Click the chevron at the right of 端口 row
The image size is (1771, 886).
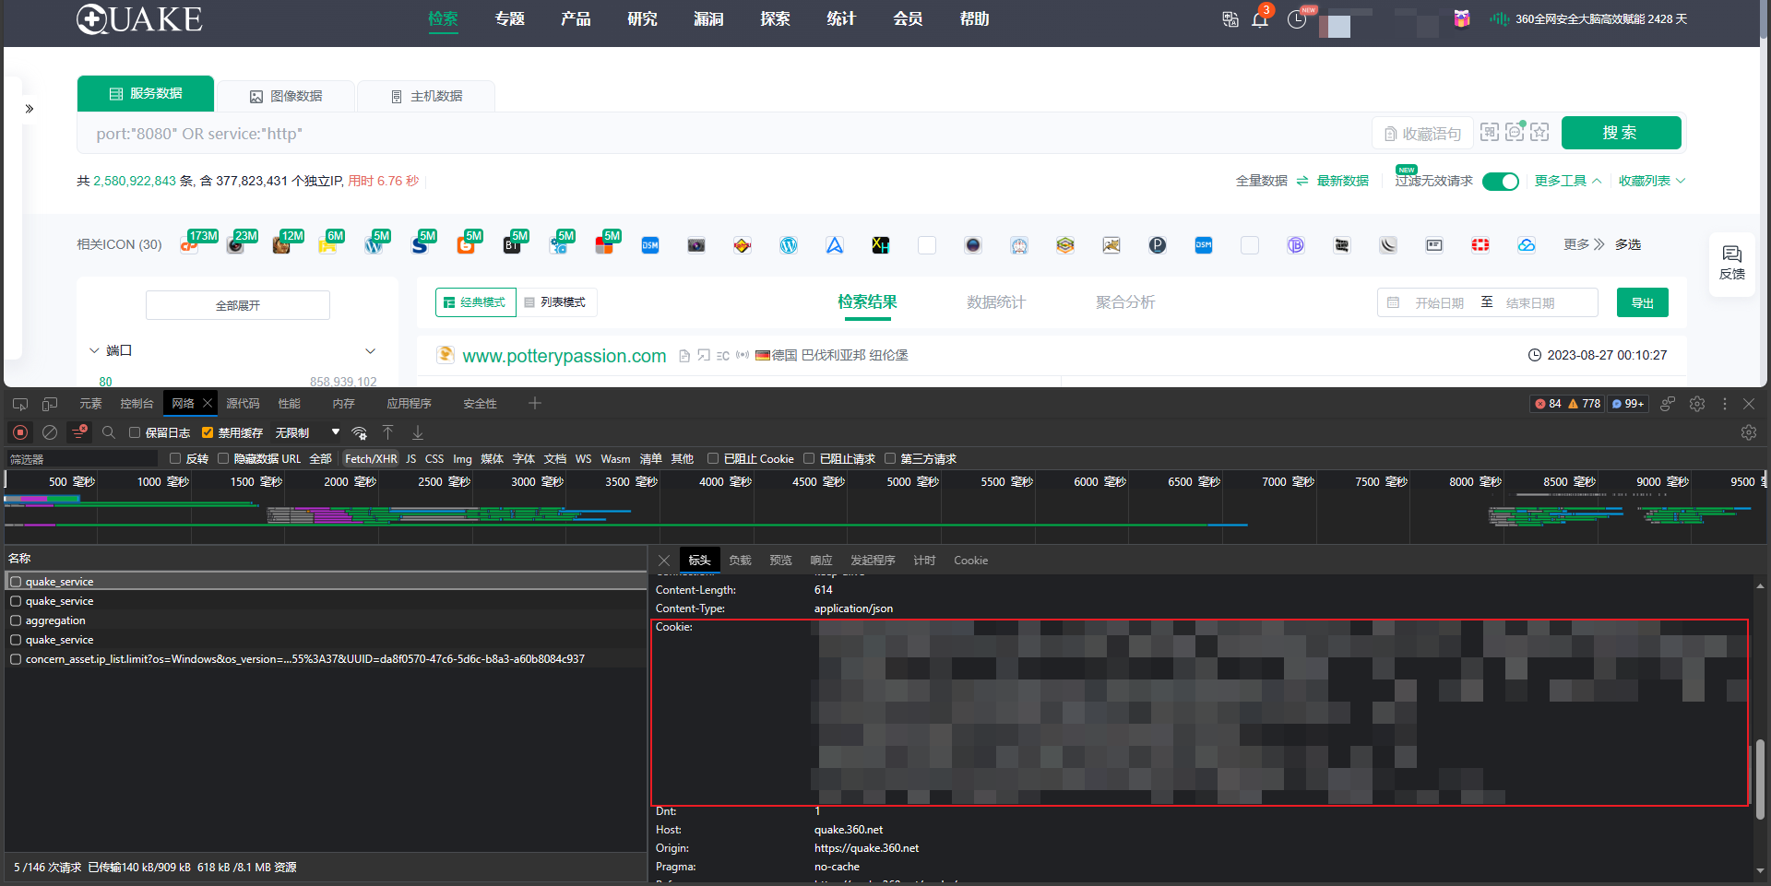coord(371,350)
